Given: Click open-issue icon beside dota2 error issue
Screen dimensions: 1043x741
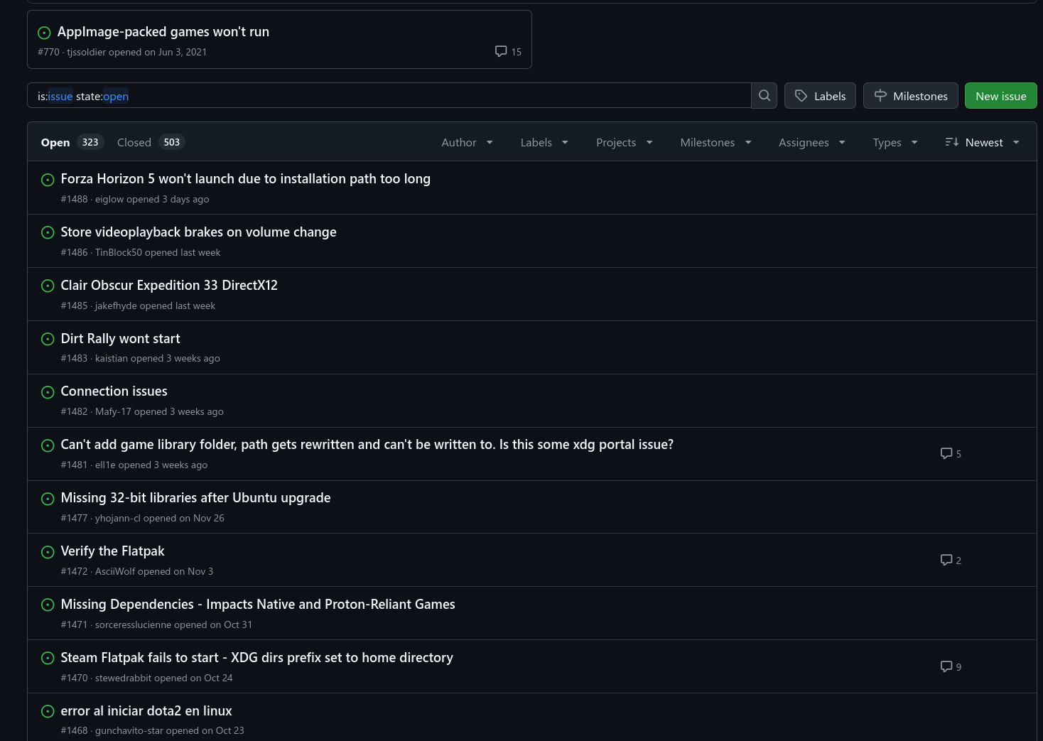Looking at the screenshot, I should pyautogui.click(x=48, y=712).
